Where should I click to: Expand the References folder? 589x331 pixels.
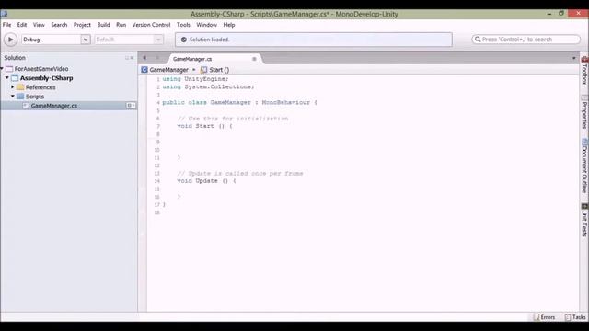click(12, 87)
